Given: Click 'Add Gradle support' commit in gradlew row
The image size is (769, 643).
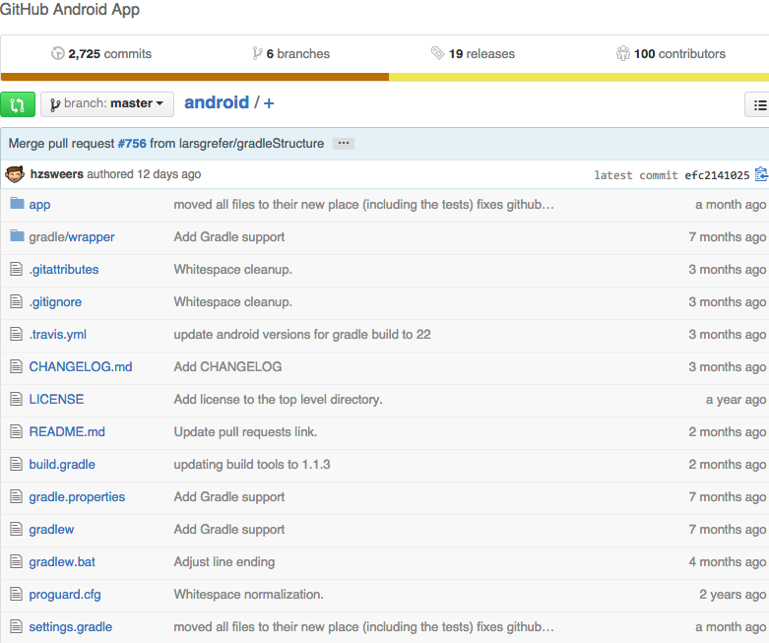Looking at the screenshot, I should 229,529.
